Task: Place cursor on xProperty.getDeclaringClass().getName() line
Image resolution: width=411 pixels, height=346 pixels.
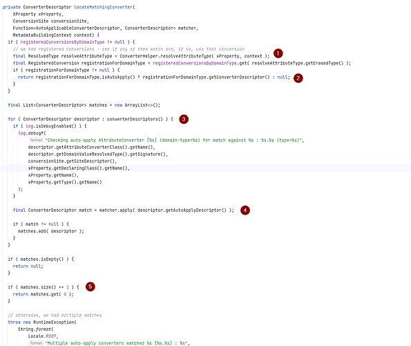Action: tap(79, 168)
